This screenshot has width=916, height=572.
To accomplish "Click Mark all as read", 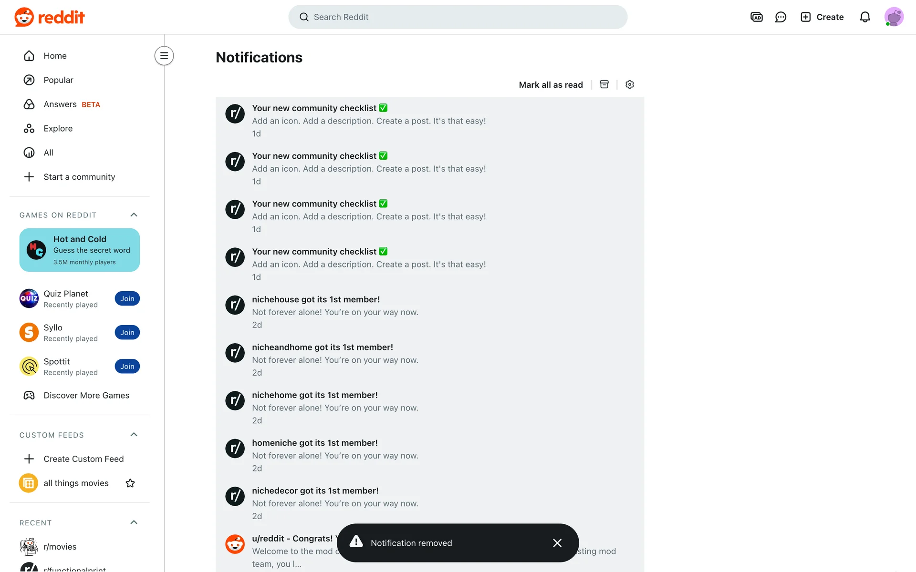I will tap(551, 85).
